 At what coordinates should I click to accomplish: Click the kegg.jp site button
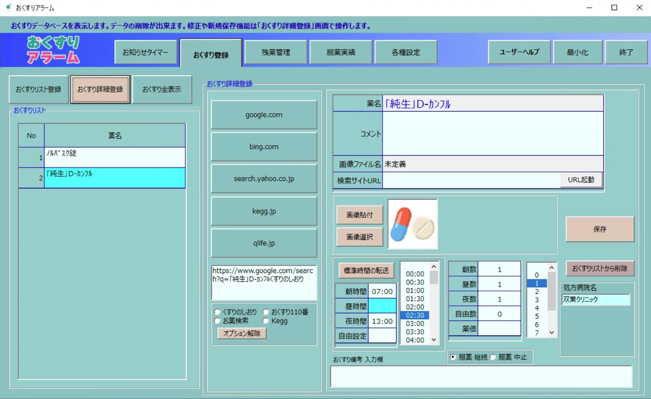pos(264,211)
